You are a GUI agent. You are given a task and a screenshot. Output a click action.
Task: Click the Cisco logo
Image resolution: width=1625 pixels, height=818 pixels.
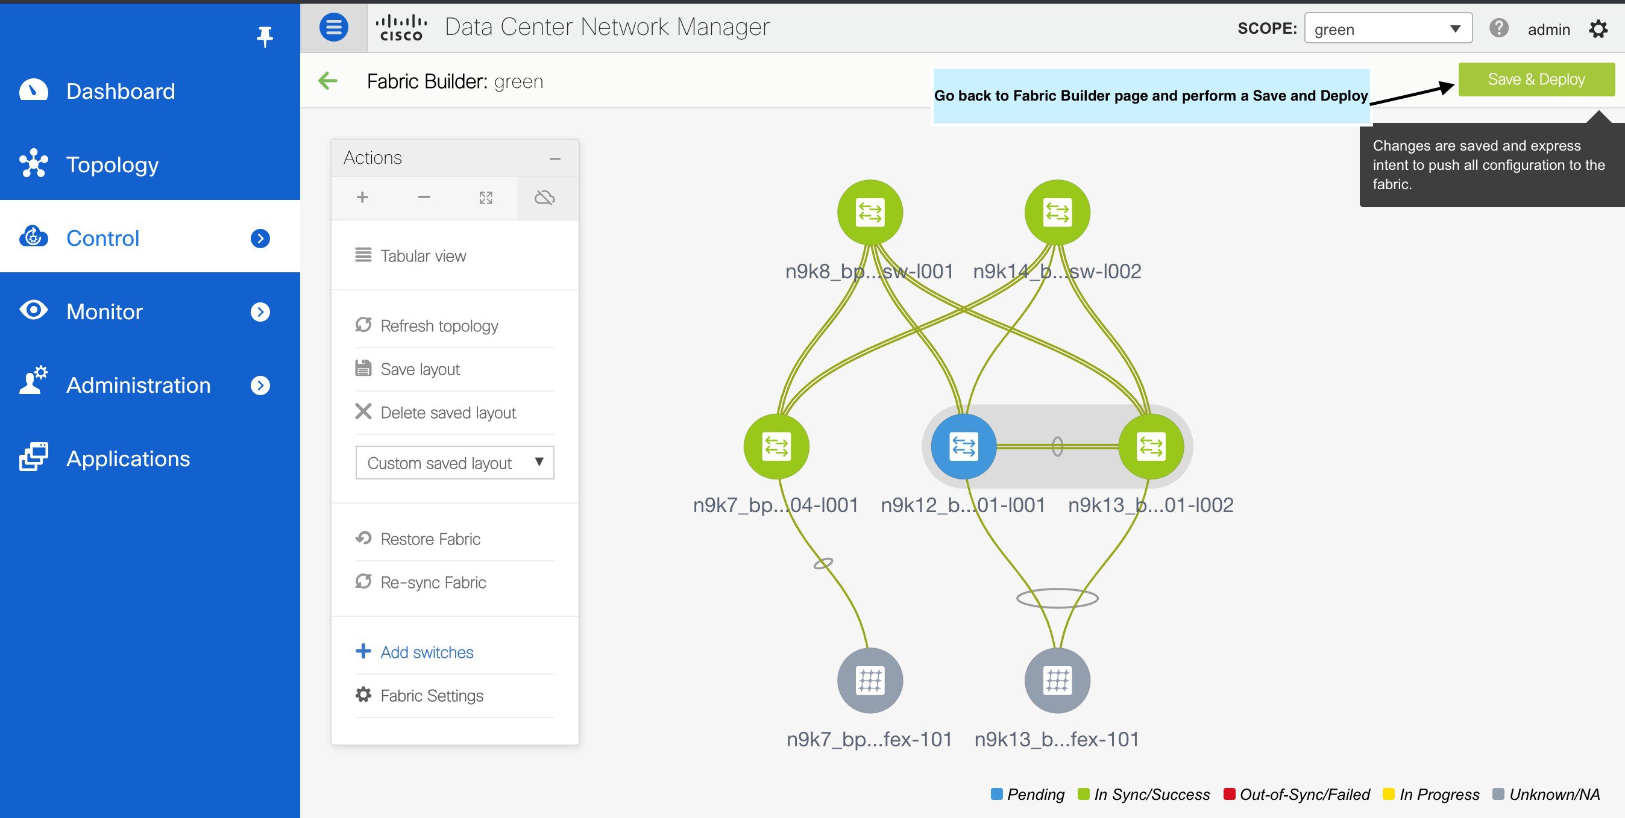(401, 28)
